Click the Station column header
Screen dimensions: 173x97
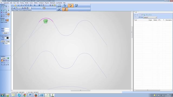[155, 20]
